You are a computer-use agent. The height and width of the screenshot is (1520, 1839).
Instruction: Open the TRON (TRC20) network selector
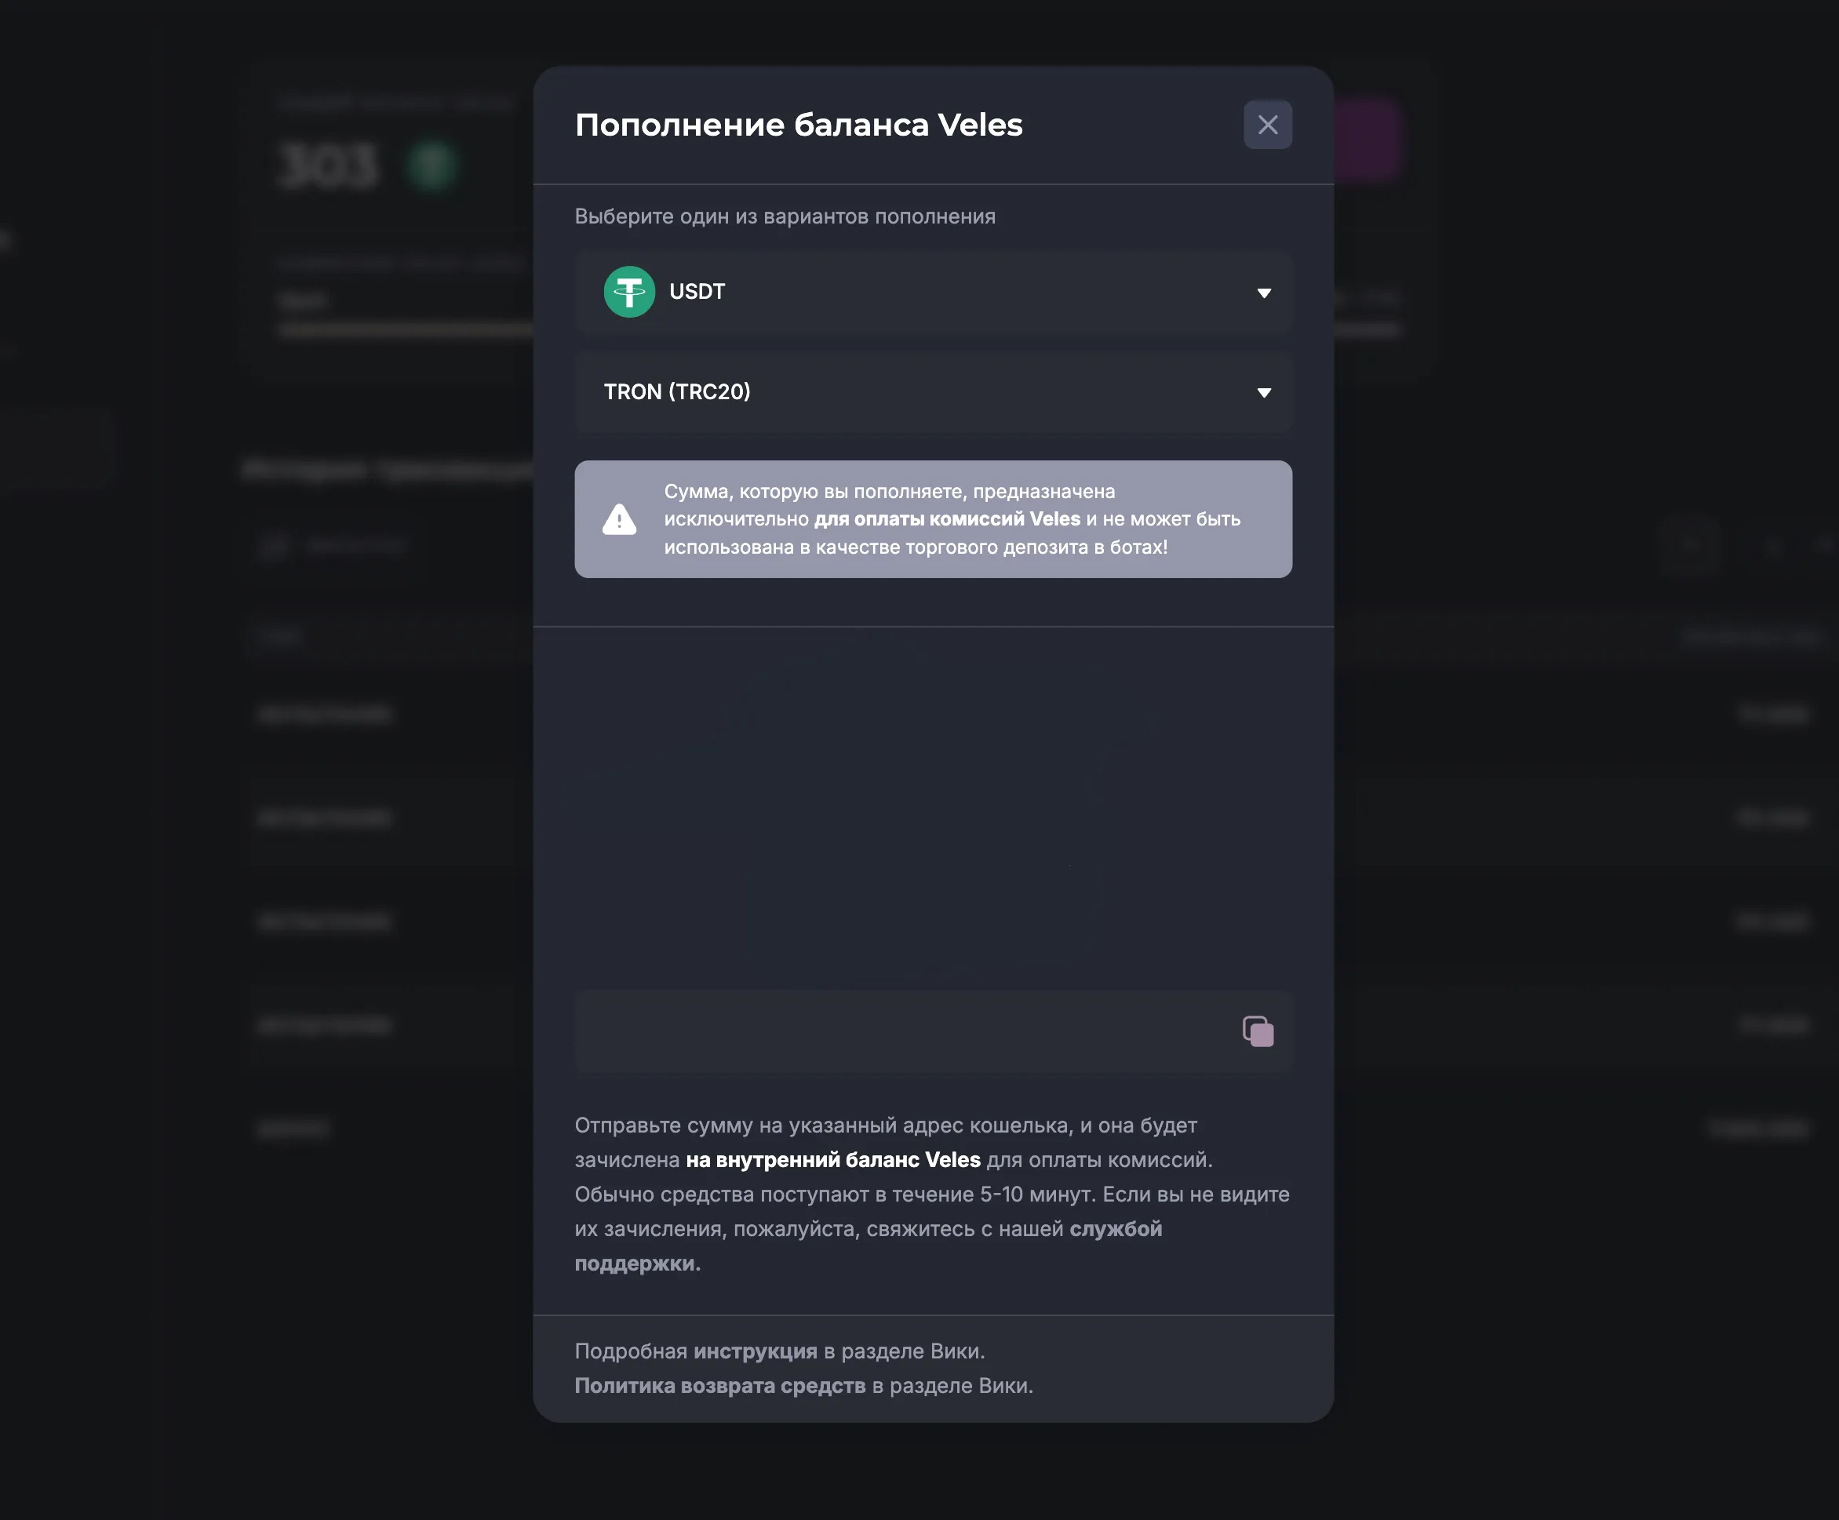(932, 391)
